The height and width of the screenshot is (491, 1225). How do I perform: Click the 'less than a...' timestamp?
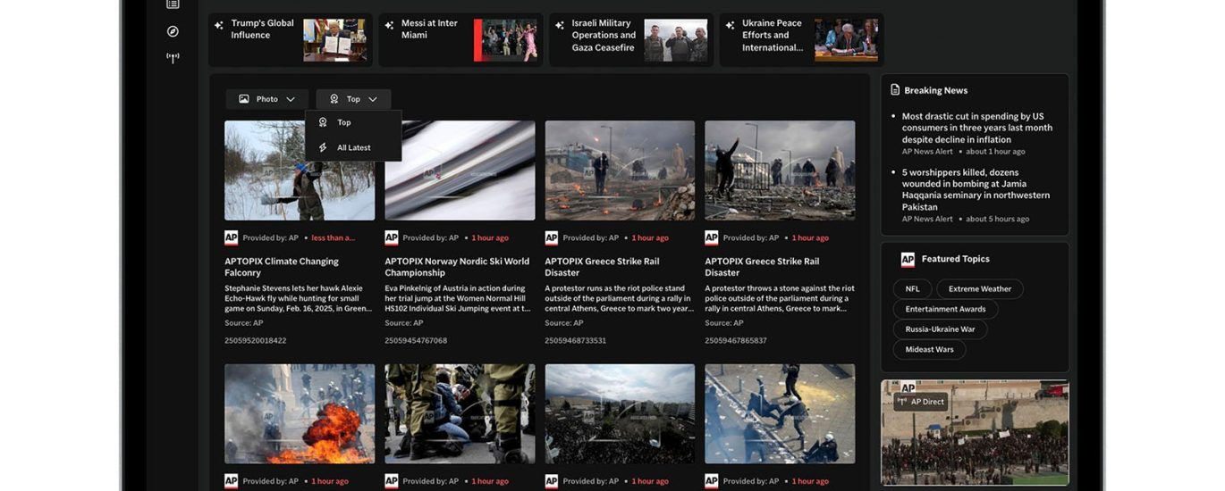point(333,238)
